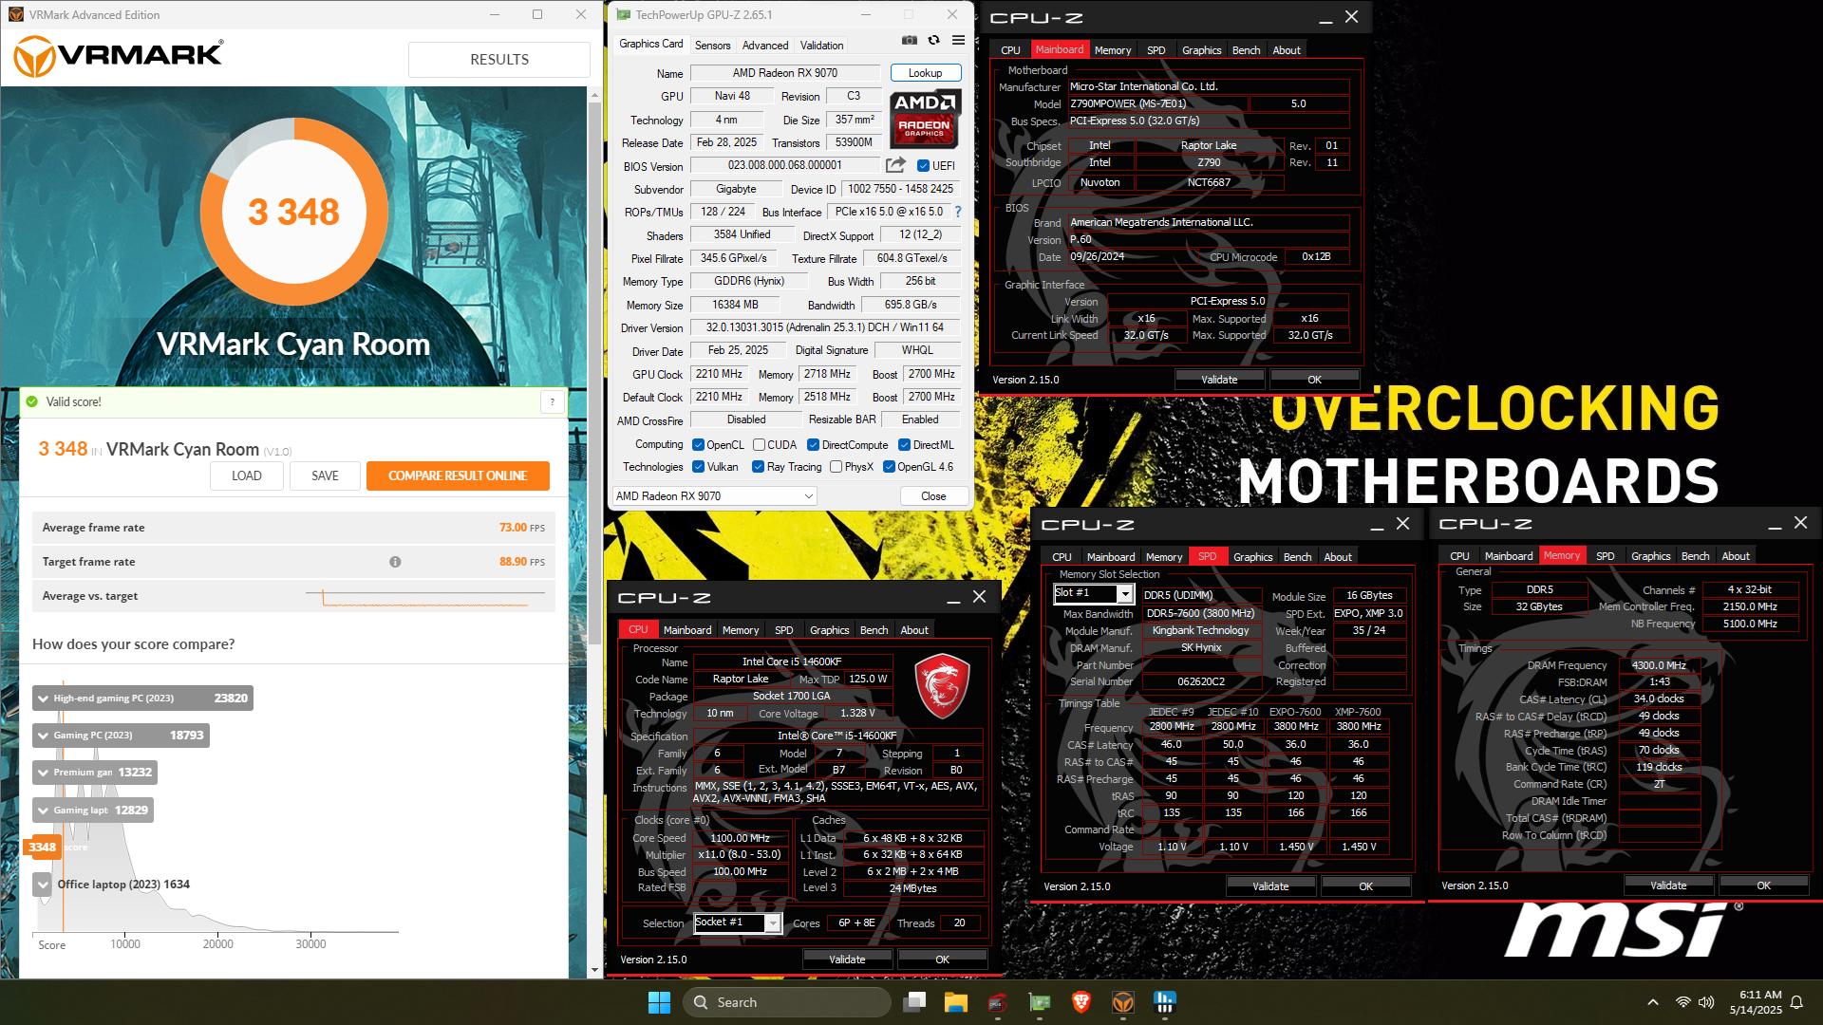Click the LOAD button in VRMark
1823x1025 pixels.
tap(247, 476)
